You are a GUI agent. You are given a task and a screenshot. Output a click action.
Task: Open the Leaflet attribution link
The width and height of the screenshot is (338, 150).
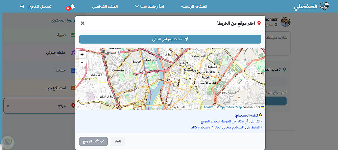[209, 107]
